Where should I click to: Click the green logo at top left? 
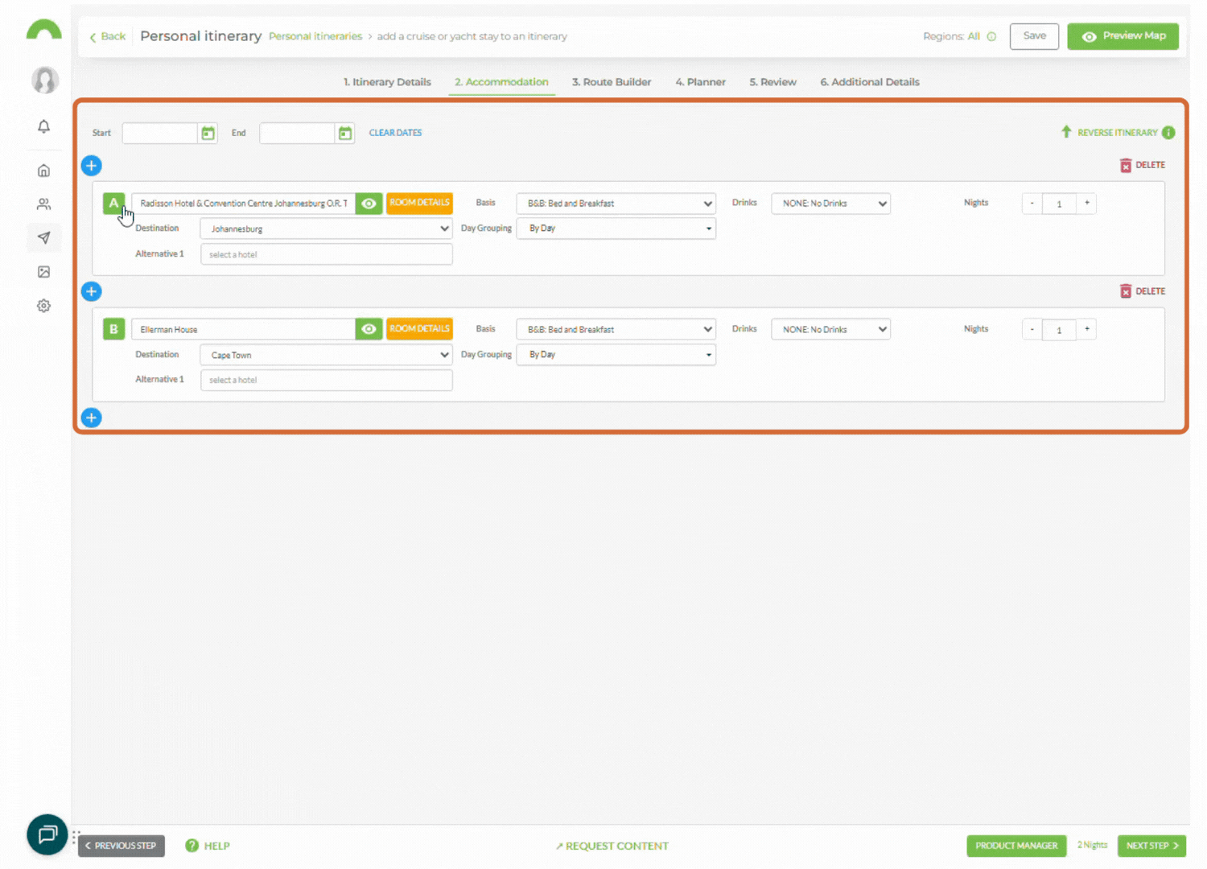(x=43, y=29)
